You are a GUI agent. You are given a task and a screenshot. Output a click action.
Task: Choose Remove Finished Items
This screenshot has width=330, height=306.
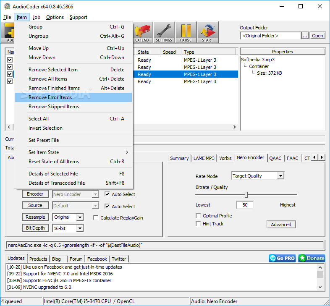73,88
